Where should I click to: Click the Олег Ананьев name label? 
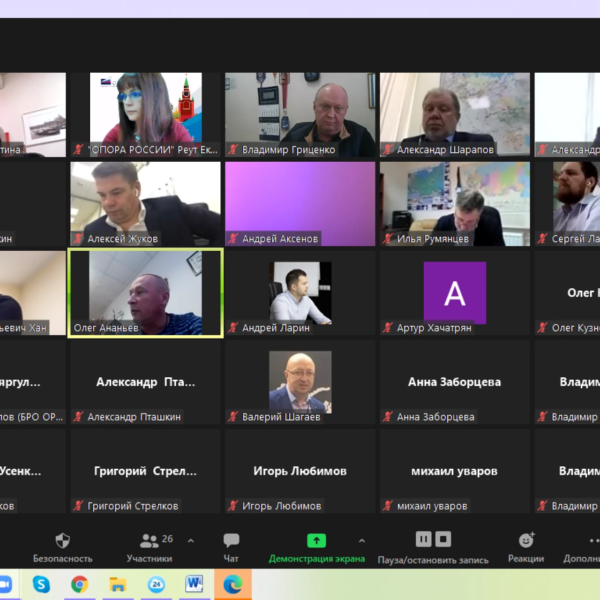pyautogui.click(x=106, y=328)
